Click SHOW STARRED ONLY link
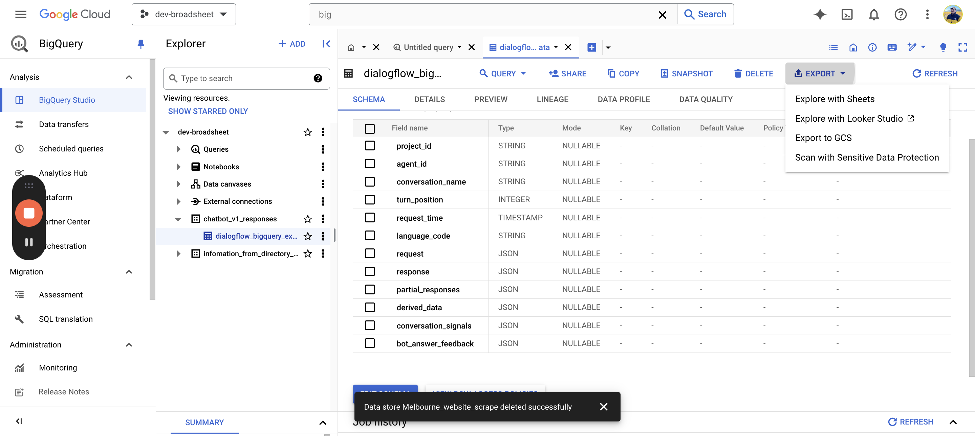The height and width of the screenshot is (436, 975). (208, 111)
